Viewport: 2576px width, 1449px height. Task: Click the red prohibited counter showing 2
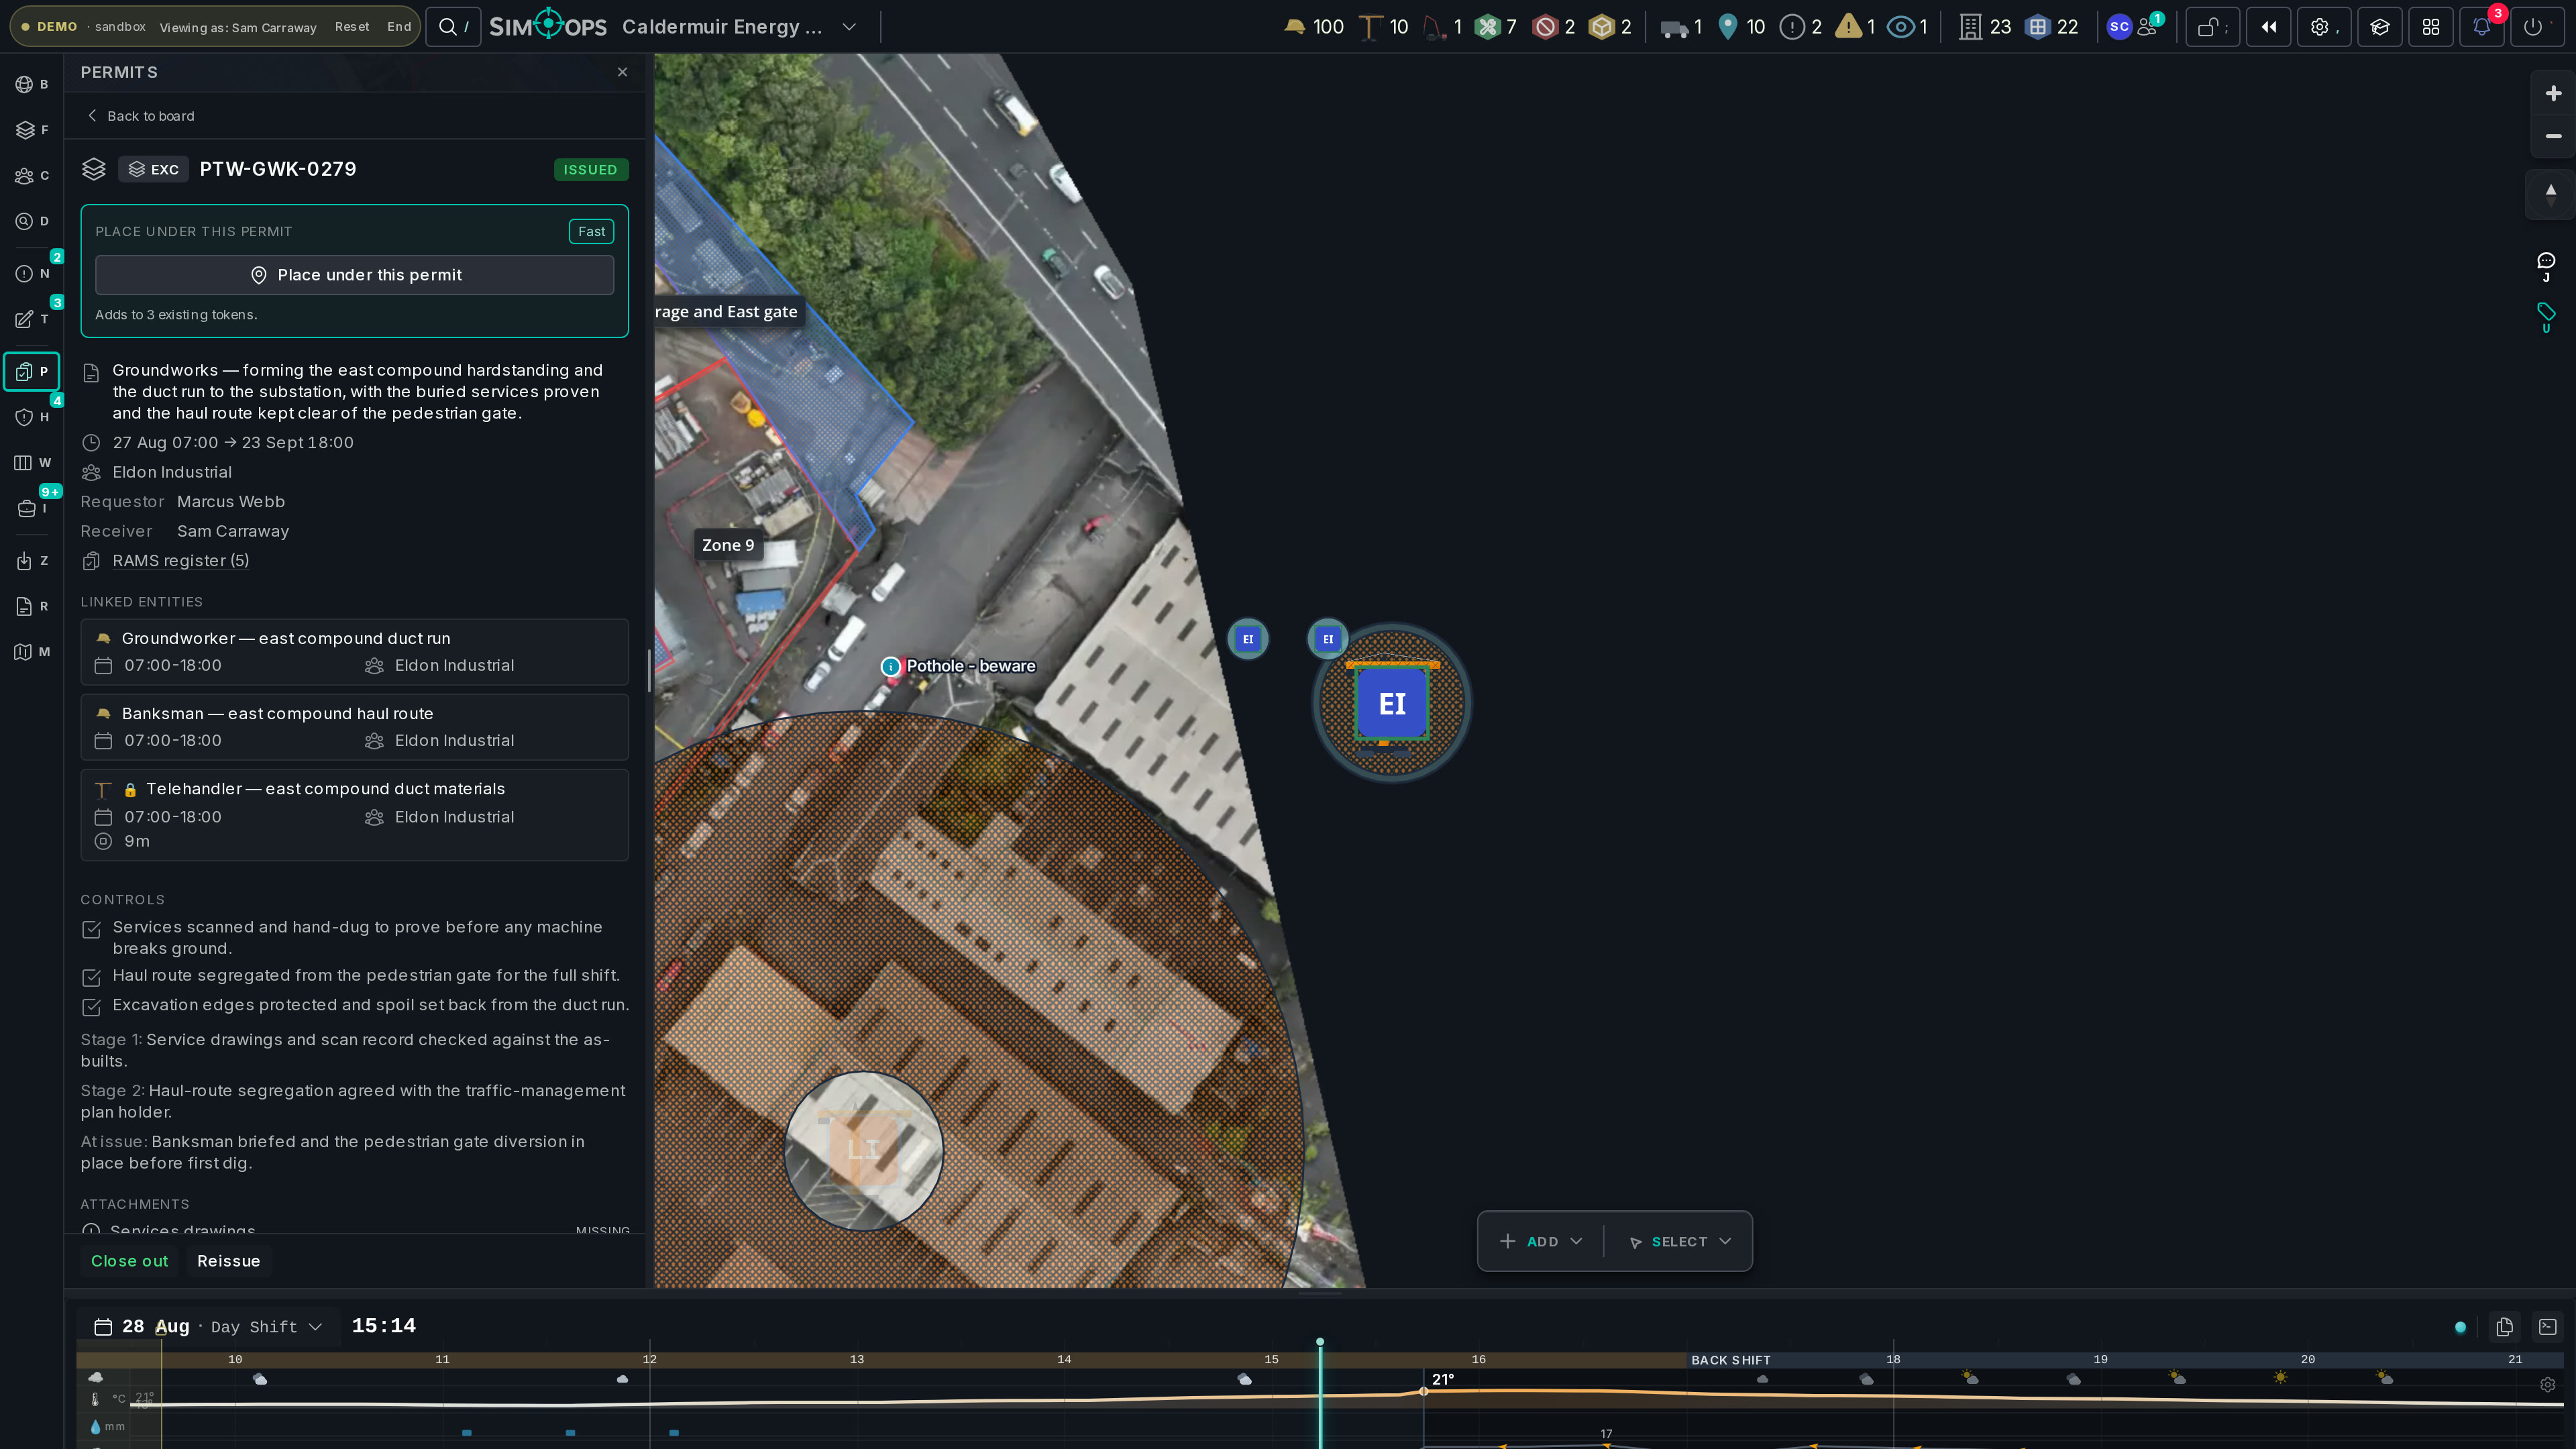click(1554, 27)
